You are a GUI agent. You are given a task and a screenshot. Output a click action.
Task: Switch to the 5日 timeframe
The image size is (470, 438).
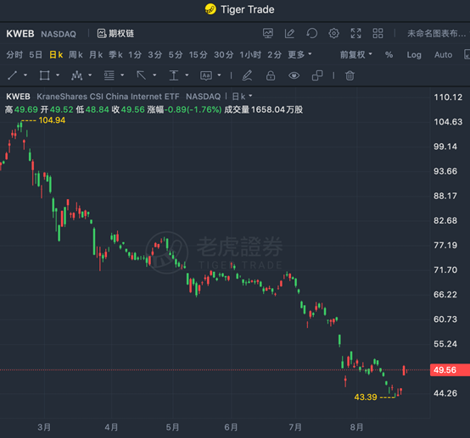36,55
